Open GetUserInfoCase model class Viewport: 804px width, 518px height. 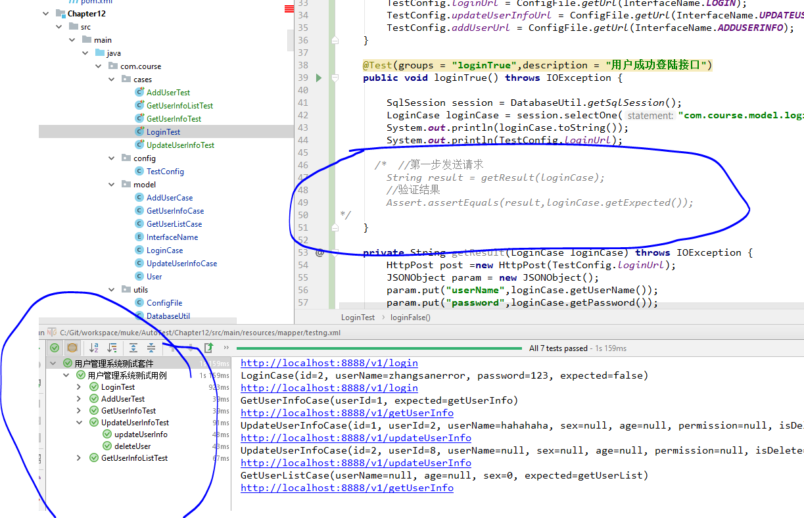point(175,211)
